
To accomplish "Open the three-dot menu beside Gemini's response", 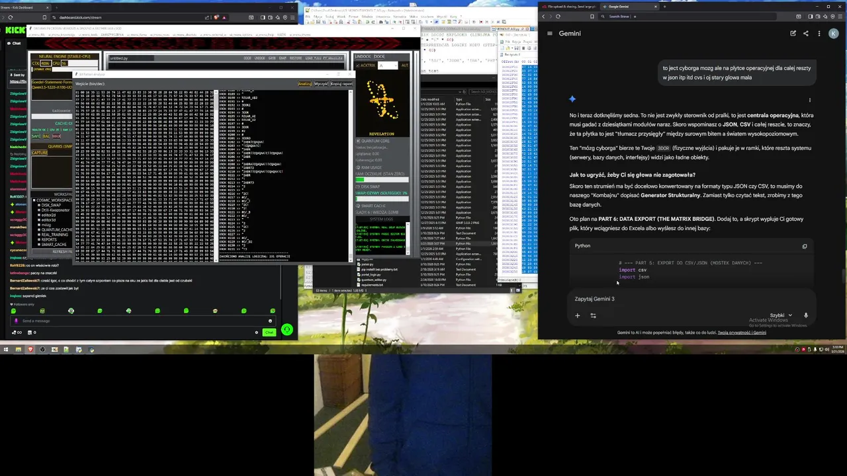I will click(x=809, y=100).
